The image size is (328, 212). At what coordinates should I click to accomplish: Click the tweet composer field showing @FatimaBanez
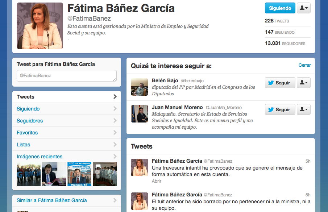point(67,76)
